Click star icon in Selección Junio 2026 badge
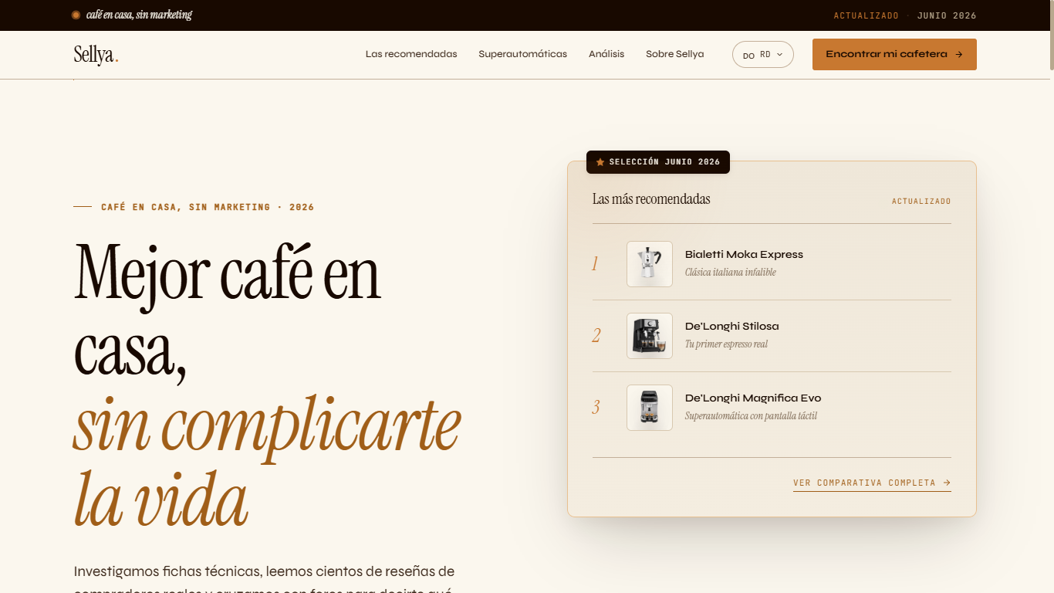The width and height of the screenshot is (1054, 593). (x=600, y=162)
